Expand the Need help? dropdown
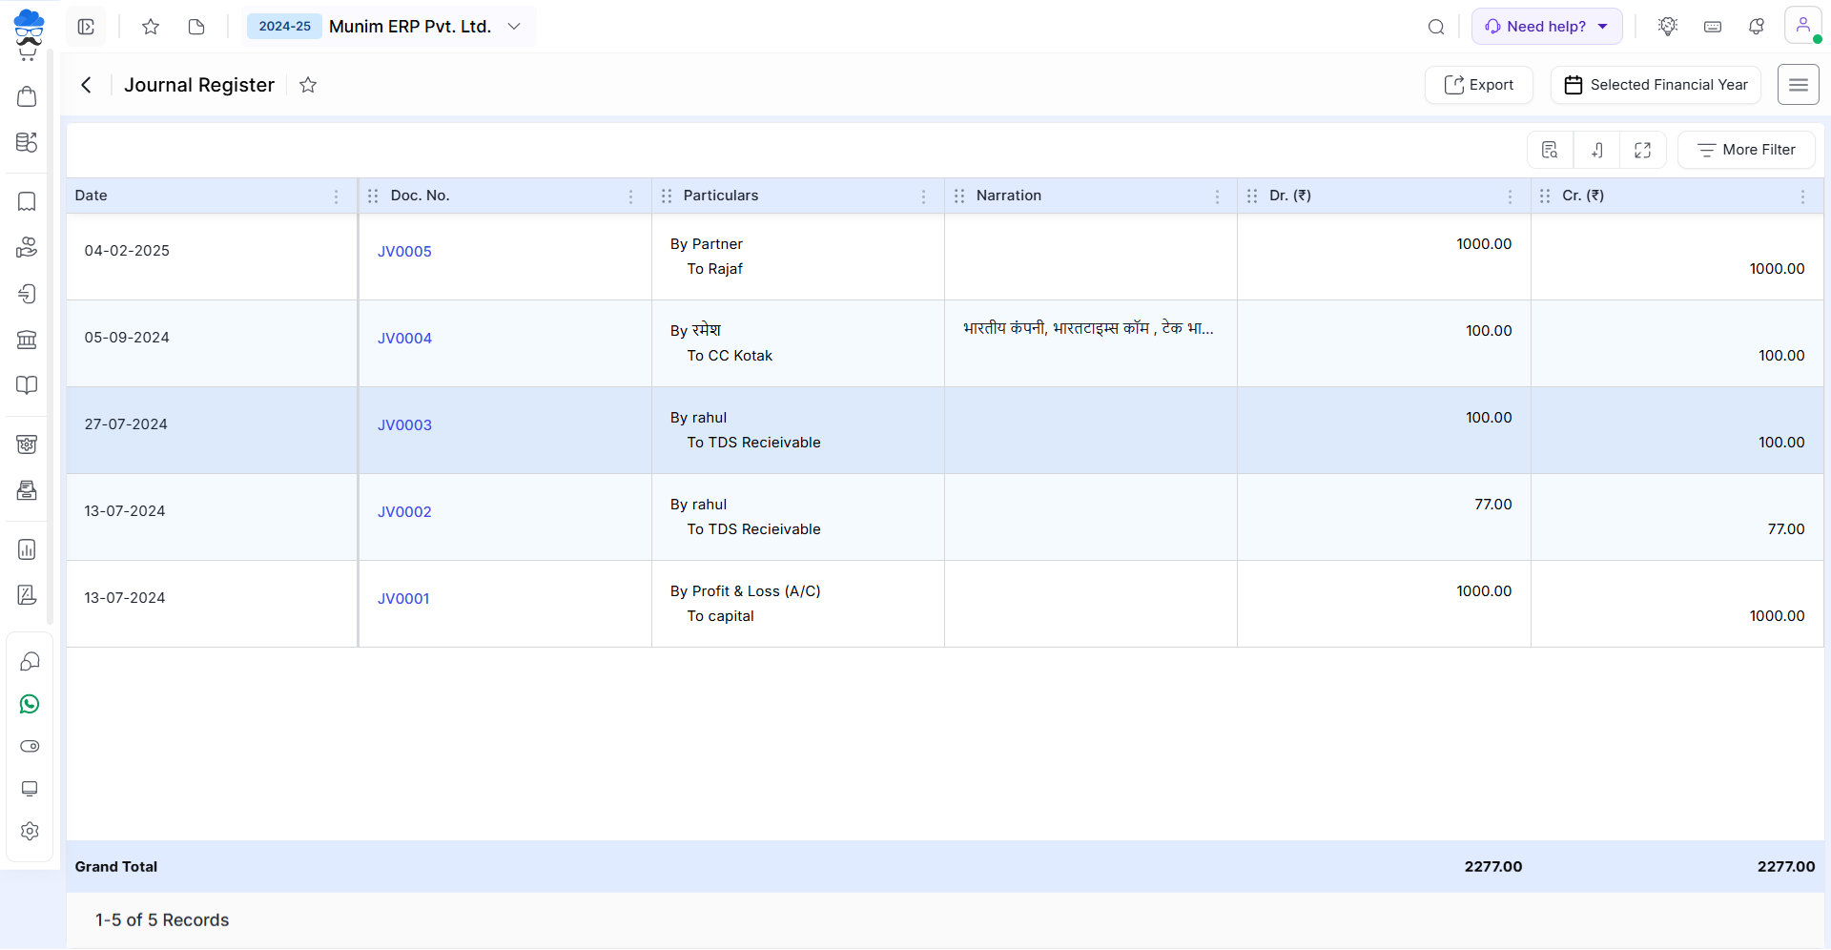This screenshot has width=1831, height=950. (1547, 27)
